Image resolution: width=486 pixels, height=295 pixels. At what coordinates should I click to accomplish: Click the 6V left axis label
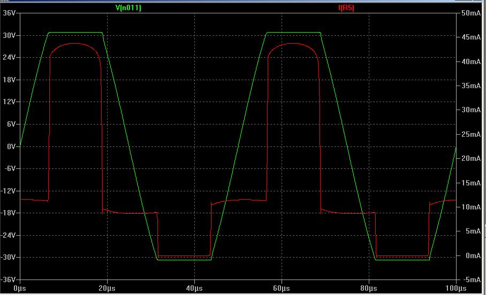click(x=11, y=124)
